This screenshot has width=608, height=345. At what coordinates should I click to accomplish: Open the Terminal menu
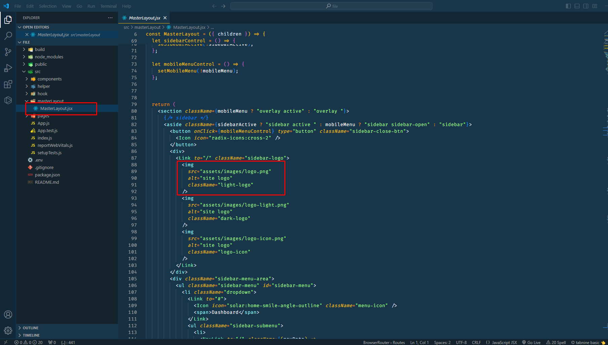[x=108, y=6]
